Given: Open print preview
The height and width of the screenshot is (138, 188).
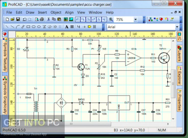Looking at the screenshot, I should [x=37, y=19].
